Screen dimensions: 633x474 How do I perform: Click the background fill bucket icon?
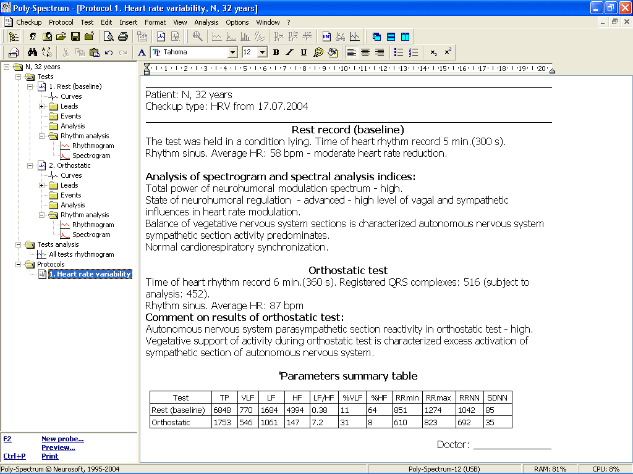click(333, 52)
